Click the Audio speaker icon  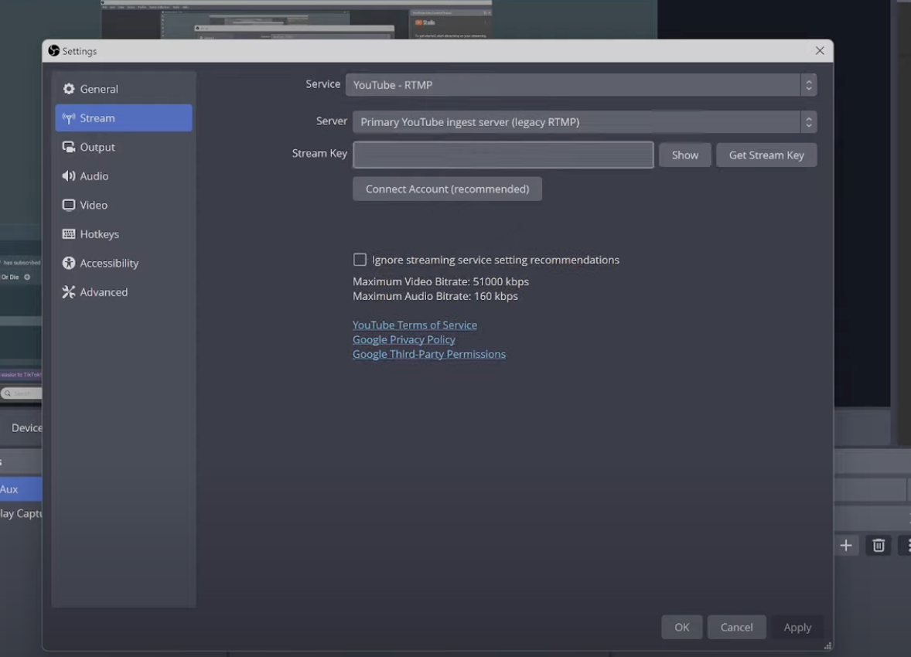69,176
